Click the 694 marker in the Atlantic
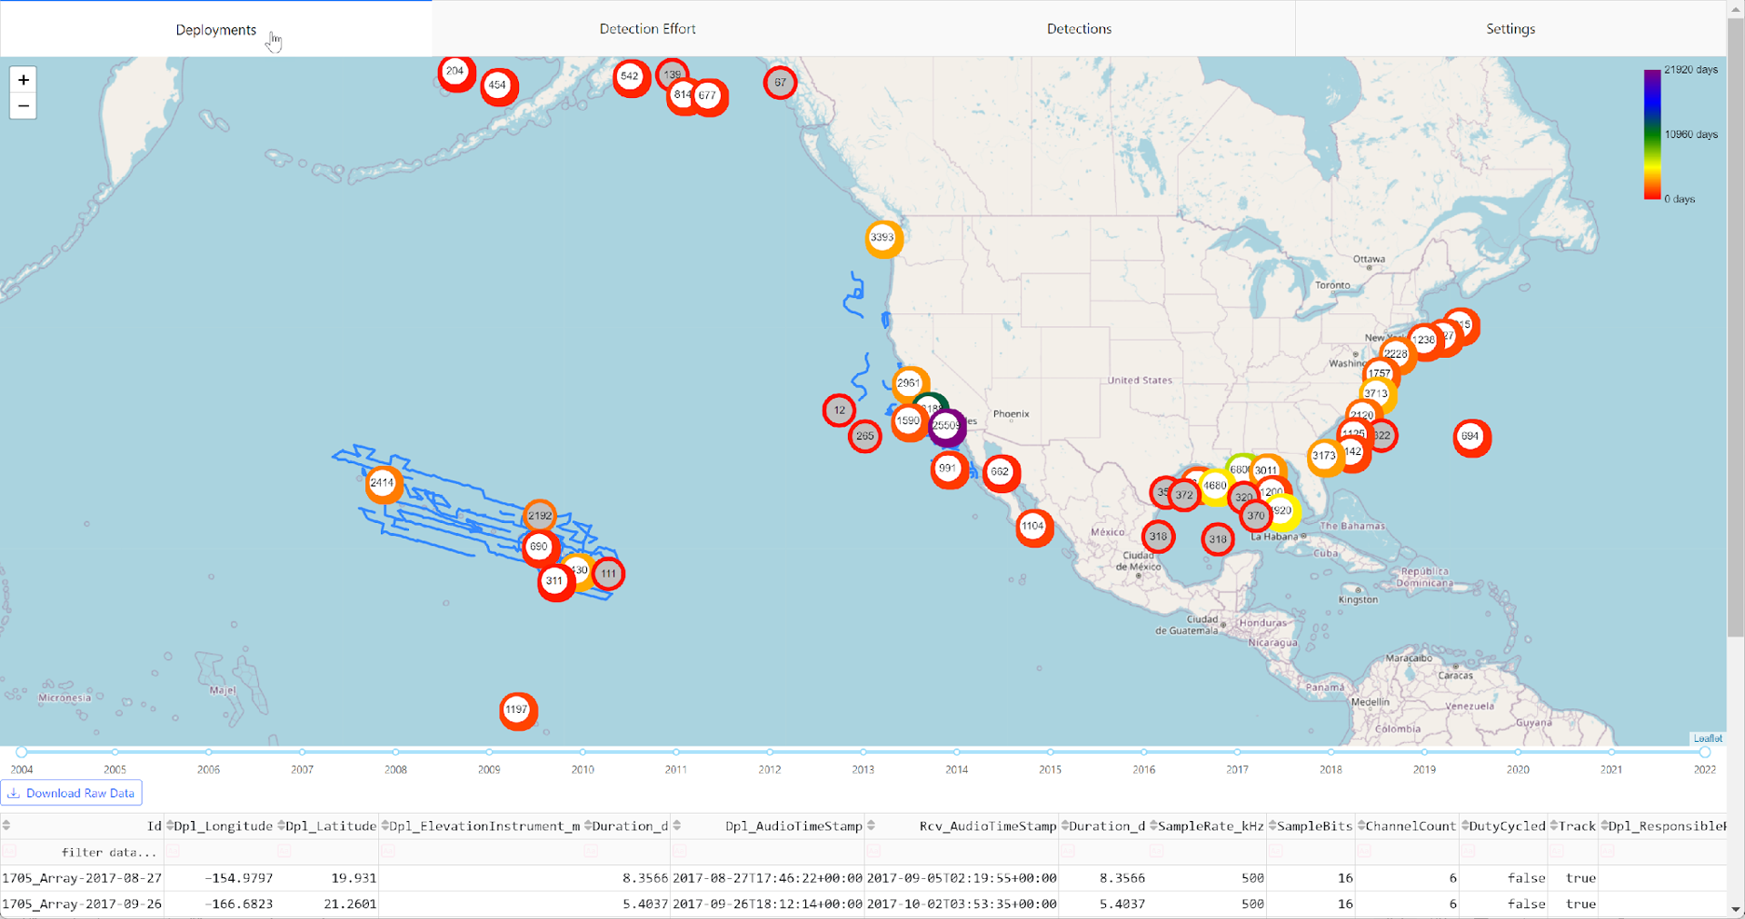Screen dimensions: 1745x919 pos(1471,437)
